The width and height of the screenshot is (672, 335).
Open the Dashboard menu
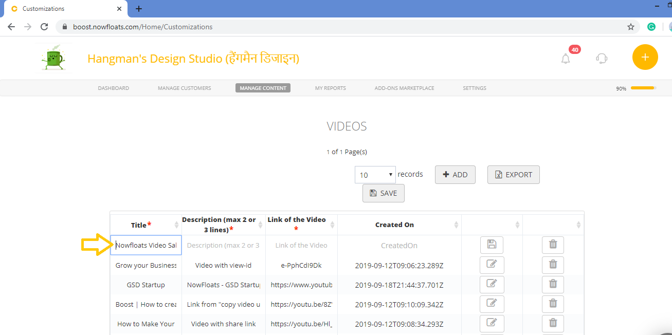tap(114, 88)
